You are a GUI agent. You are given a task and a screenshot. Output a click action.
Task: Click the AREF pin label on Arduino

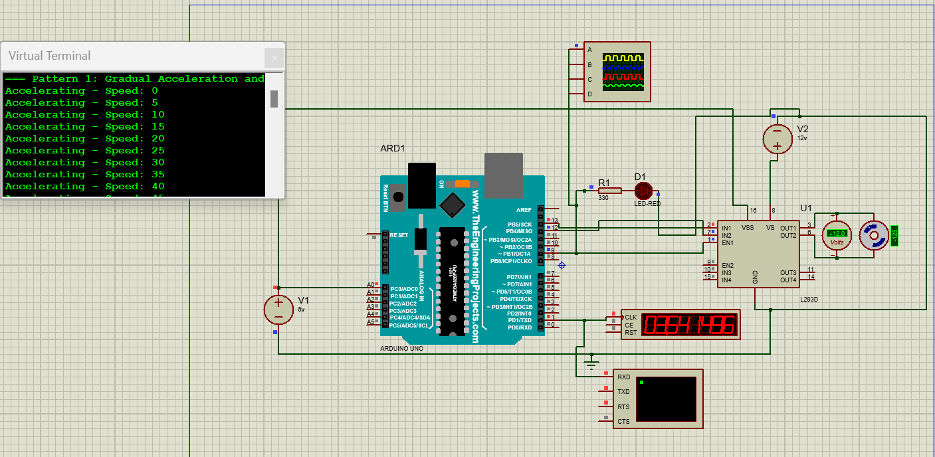(x=524, y=210)
